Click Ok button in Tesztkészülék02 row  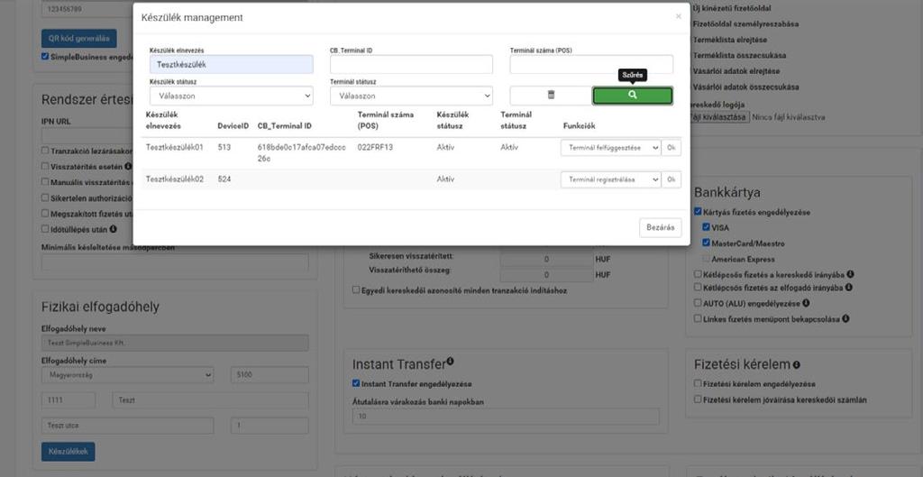click(x=671, y=179)
